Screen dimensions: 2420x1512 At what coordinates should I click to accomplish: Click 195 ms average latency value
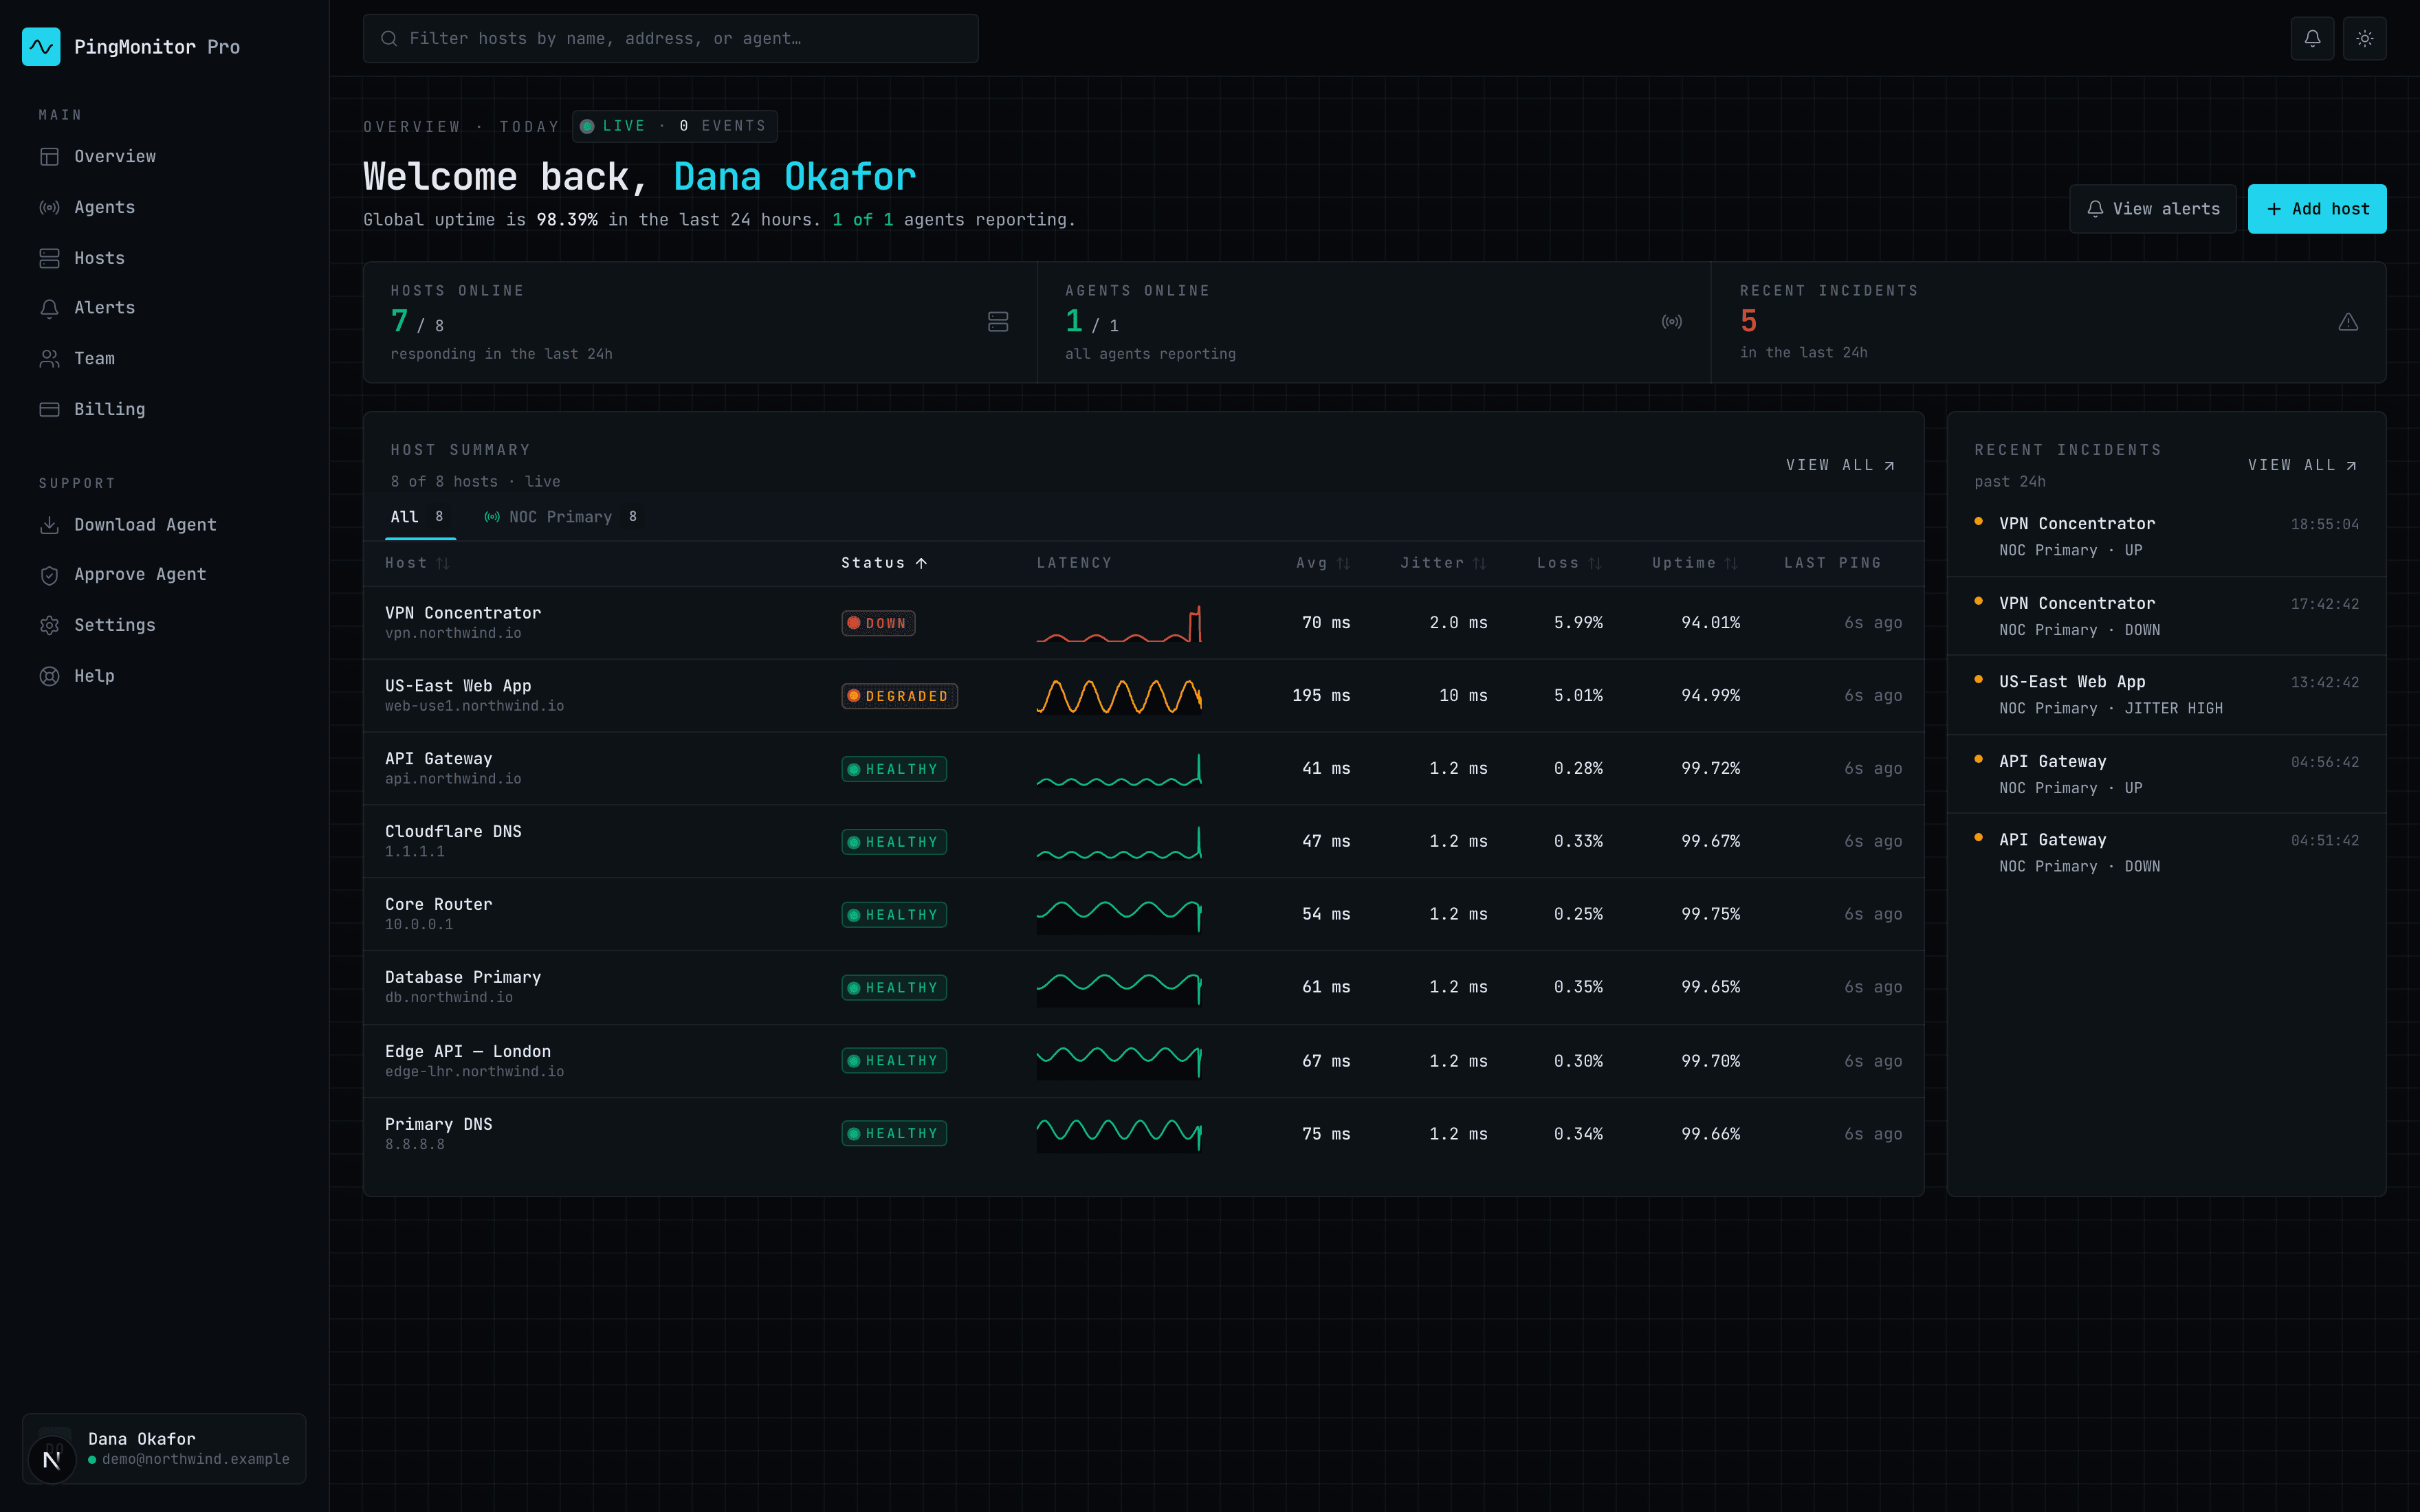(x=1321, y=695)
